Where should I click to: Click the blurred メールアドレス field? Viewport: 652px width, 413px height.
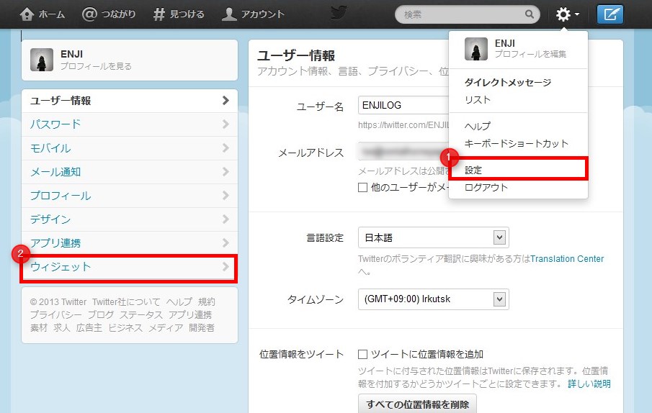click(403, 152)
